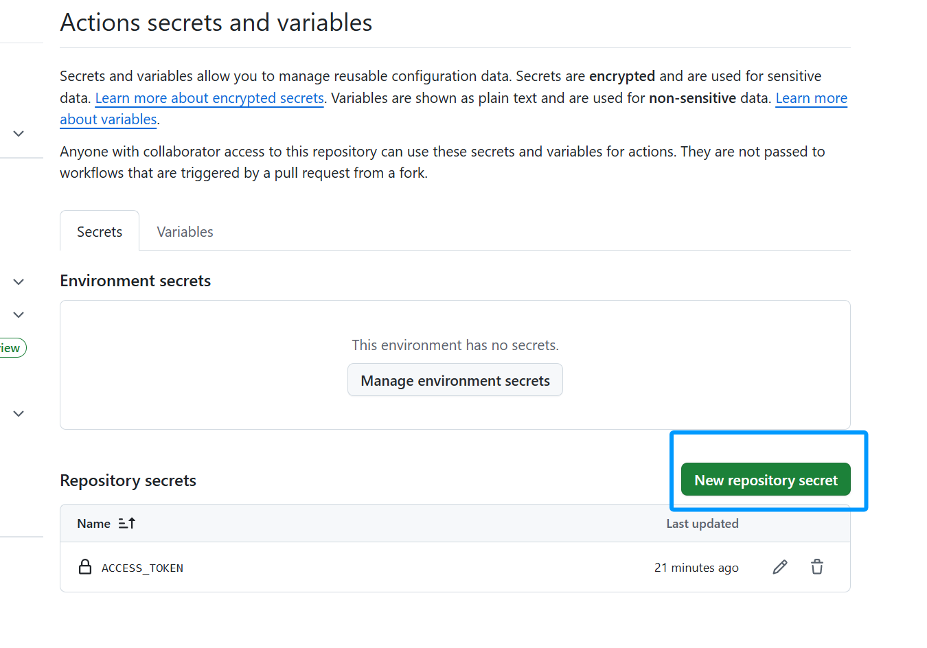Expand the sidebar chevron below the Preview badge

pos(19,413)
